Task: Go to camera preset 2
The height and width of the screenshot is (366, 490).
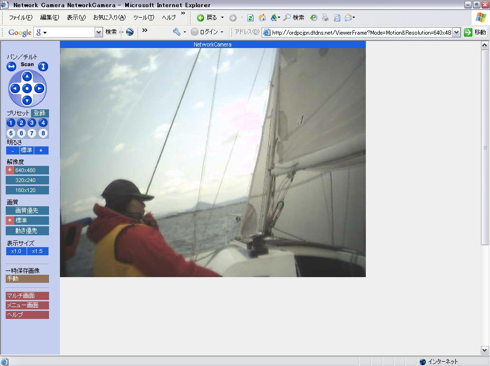Action: (21, 123)
